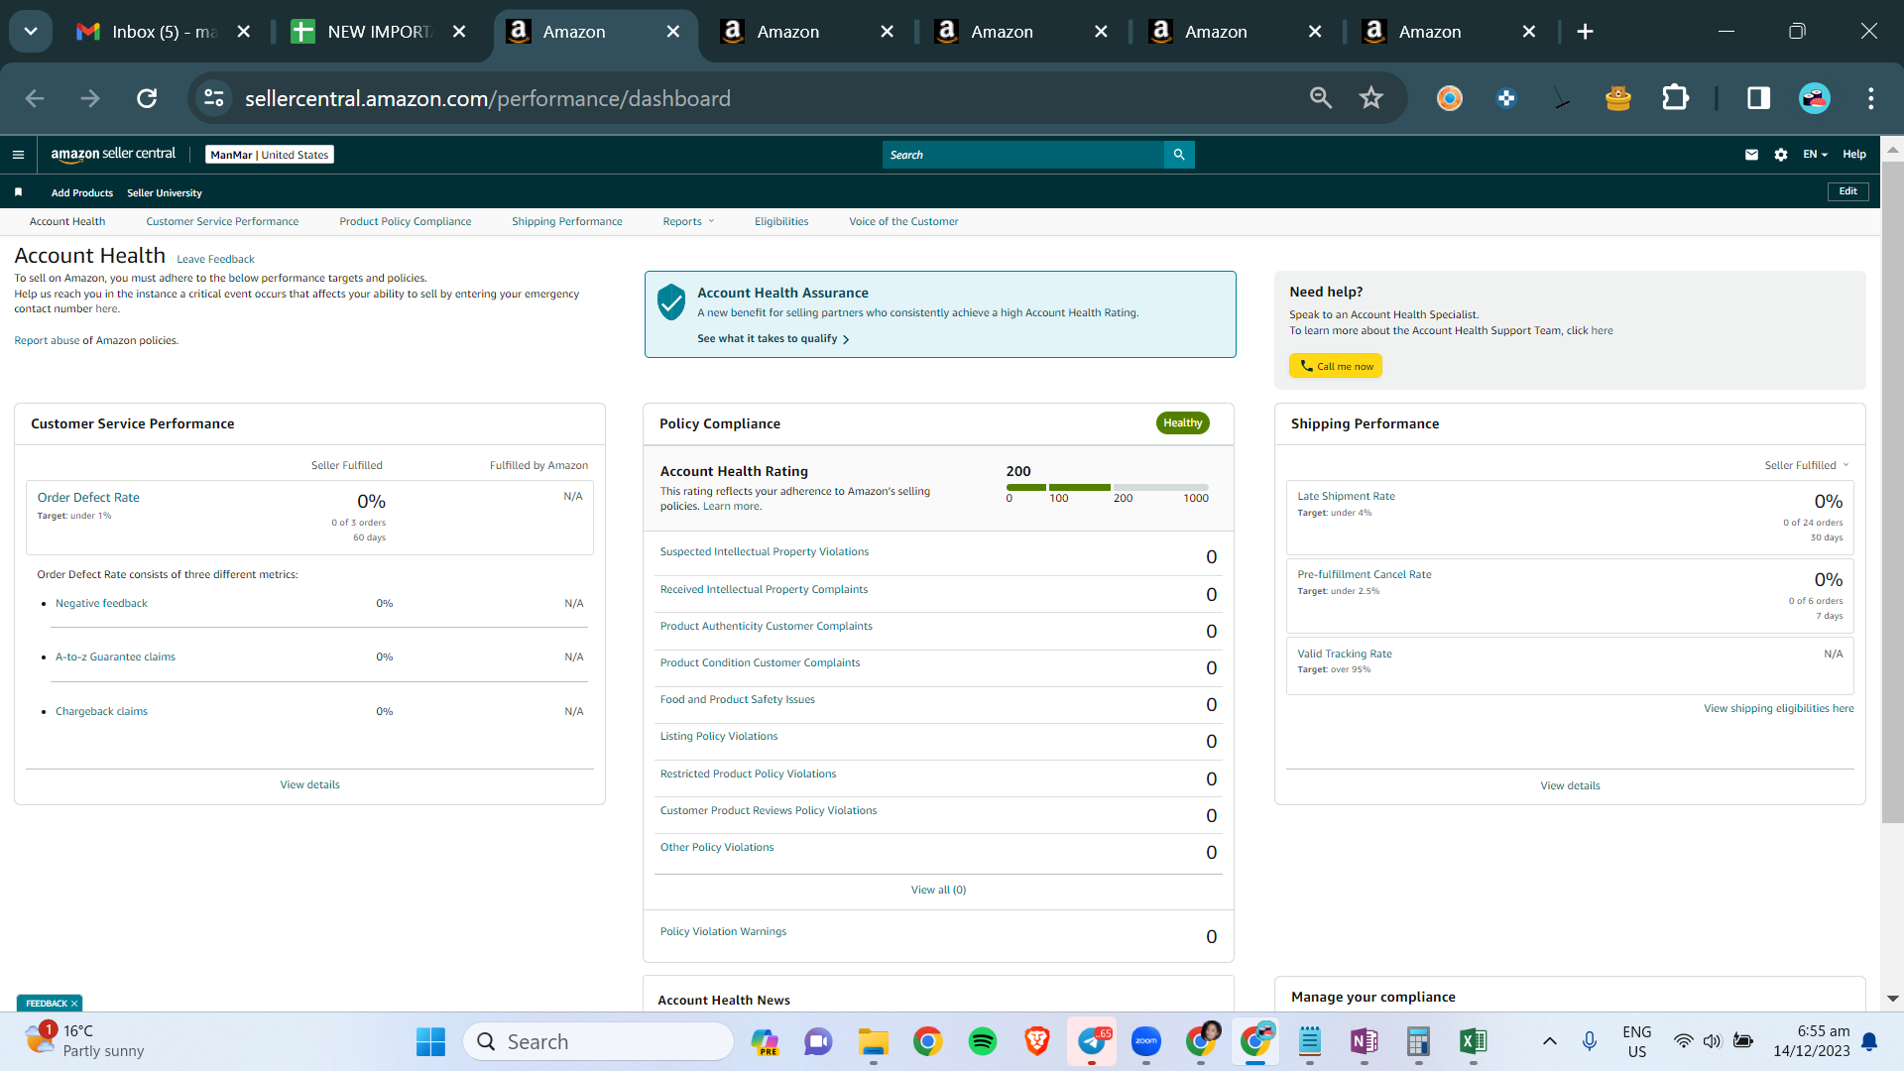Open Brave browser from the taskbar
The height and width of the screenshot is (1071, 1904).
pos(1037,1041)
